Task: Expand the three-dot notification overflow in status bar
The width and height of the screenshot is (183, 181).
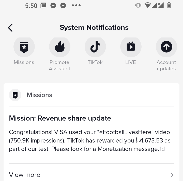Action: tap(76, 5)
